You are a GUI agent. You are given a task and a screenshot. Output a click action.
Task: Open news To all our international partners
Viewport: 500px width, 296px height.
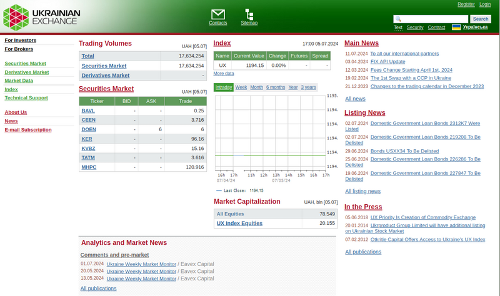click(x=404, y=54)
